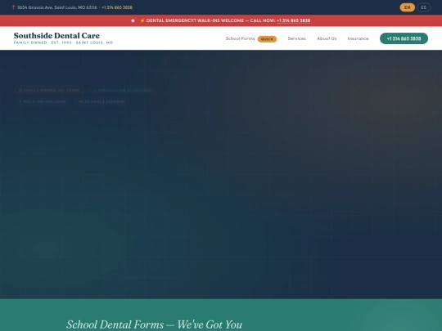This screenshot has width=442, height=331.
Task: Call emergency number in red banner
Action: [294, 20]
